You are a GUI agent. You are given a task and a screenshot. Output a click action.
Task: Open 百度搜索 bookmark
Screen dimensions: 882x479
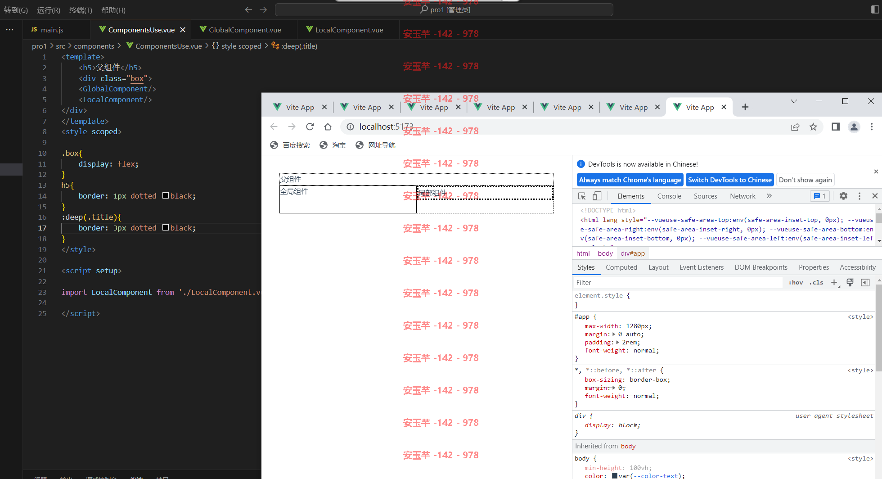(290, 145)
